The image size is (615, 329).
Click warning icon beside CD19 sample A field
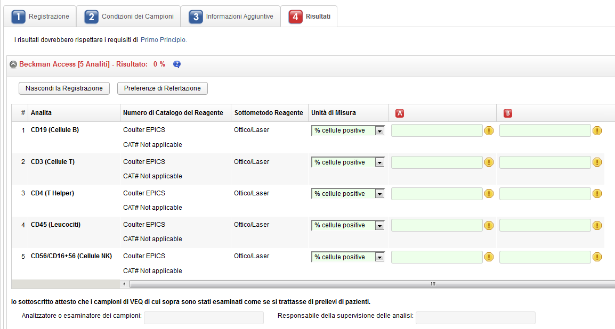pos(489,131)
